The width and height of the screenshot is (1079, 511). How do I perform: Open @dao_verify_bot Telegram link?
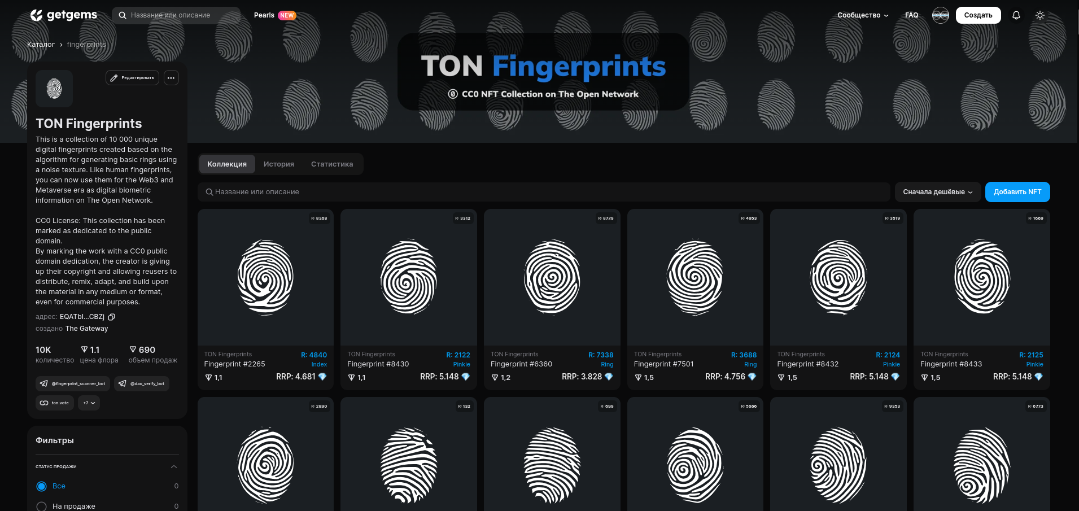(142, 384)
